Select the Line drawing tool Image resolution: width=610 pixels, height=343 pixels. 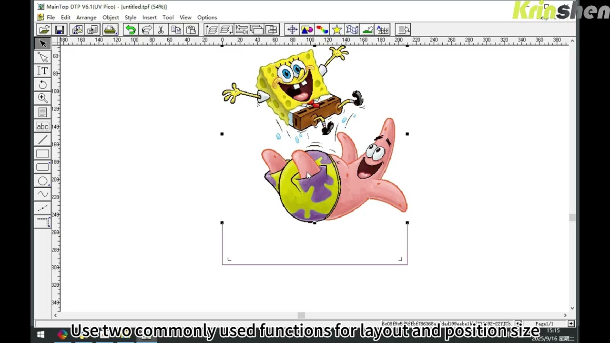(42, 140)
